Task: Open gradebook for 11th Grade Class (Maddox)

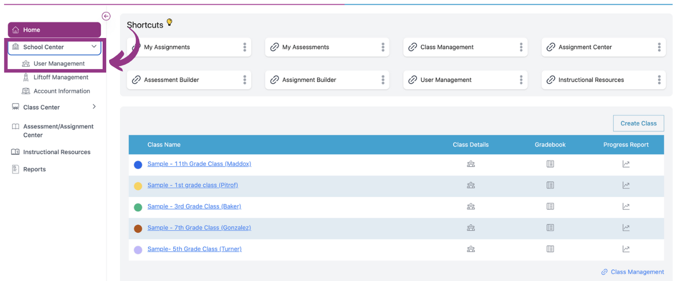Action: tap(550, 164)
